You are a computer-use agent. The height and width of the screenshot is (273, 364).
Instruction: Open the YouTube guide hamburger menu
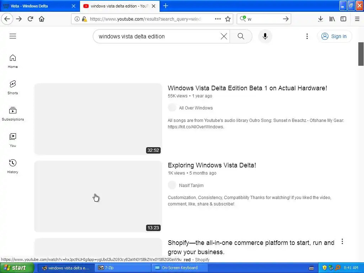point(13,36)
